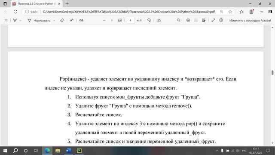Click line 'Распечатайте список.'

[98, 115]
